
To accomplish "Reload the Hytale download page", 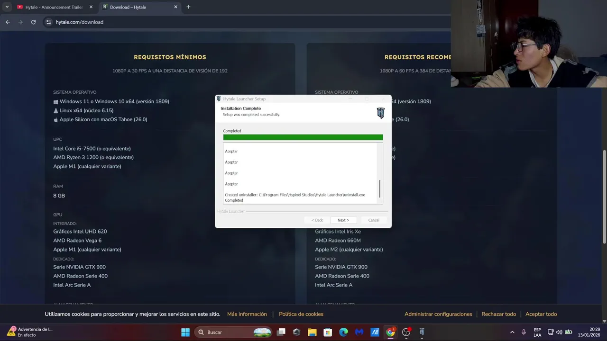I will click(33, 22).
